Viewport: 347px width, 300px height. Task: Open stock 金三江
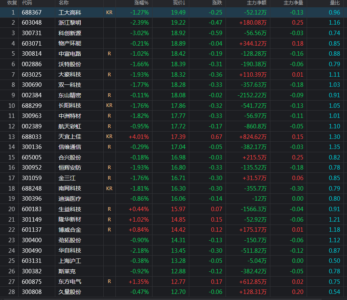coord(67,178)
